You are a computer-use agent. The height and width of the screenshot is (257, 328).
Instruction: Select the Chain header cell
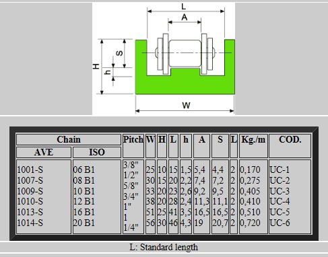click(69, 139)
